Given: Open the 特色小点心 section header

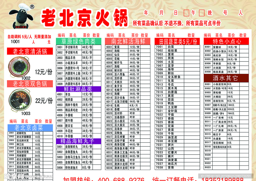Looking at the screenshot, I should click(x=227, y=41).
